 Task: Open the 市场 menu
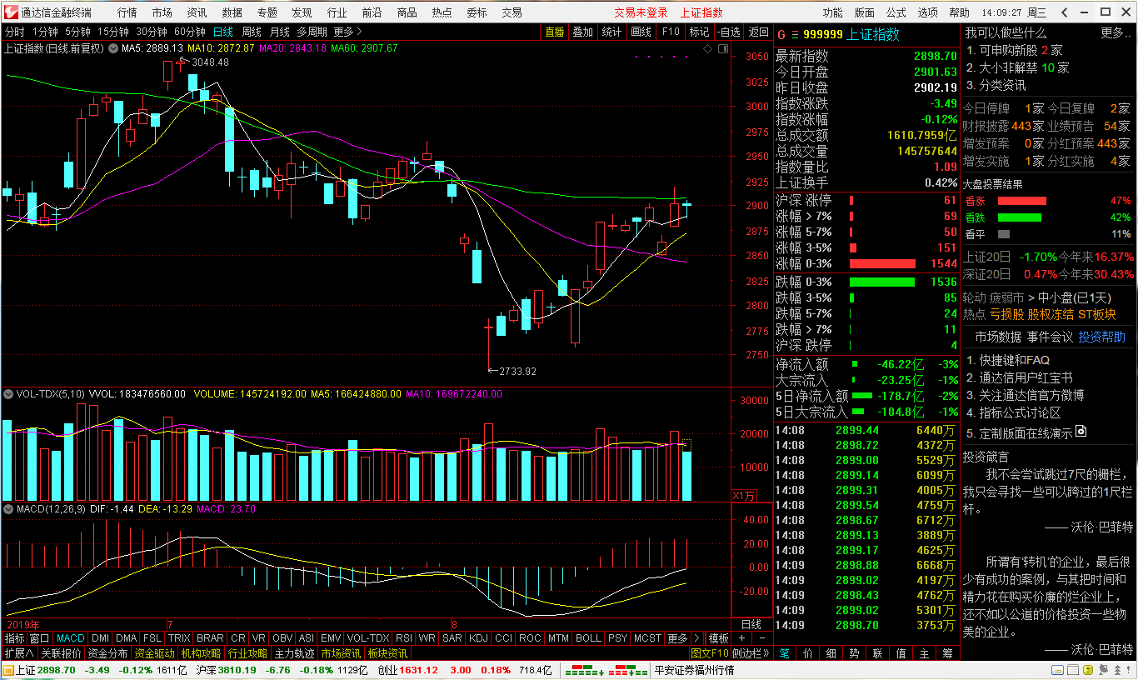click(x=162, y=12)
